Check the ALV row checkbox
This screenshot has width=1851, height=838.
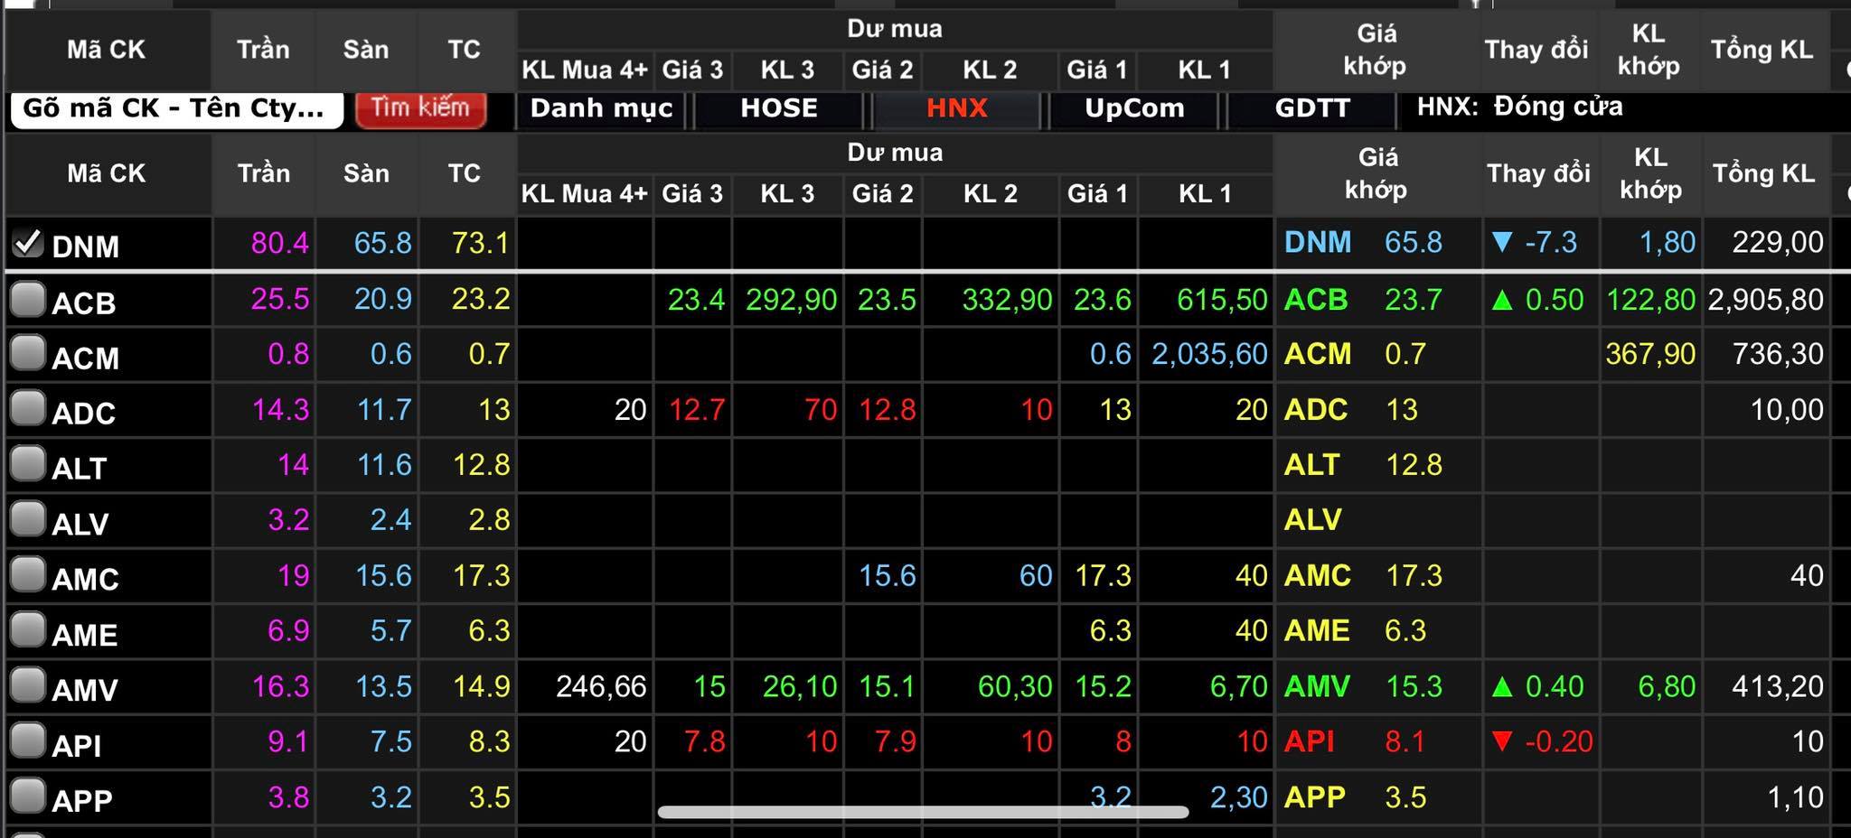[x=28, y=519]
